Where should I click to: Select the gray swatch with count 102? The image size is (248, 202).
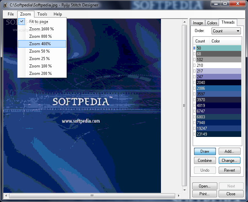click(x=219, y=60)
